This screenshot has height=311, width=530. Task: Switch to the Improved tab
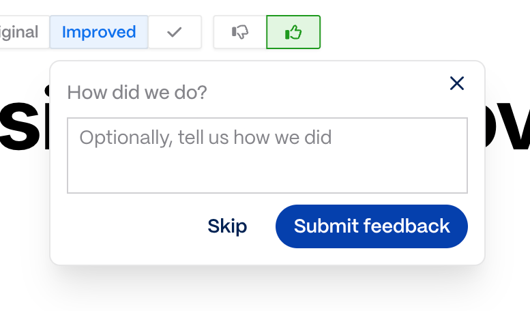(99, 32)
